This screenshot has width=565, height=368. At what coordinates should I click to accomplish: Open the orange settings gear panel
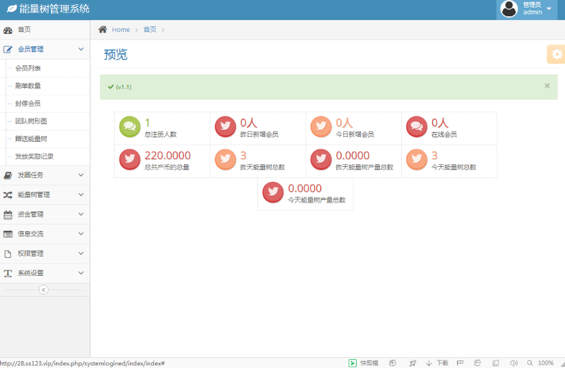pos(556,54)
